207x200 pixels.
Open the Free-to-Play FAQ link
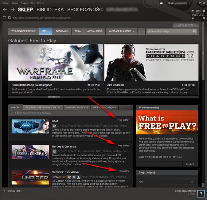(172, 157)
